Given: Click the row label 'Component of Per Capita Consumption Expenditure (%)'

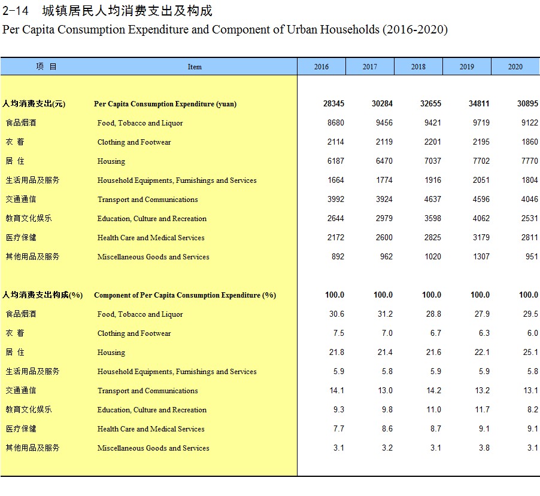Looking at the screenshot, I should pyautogui.click(x=185, y=295).
